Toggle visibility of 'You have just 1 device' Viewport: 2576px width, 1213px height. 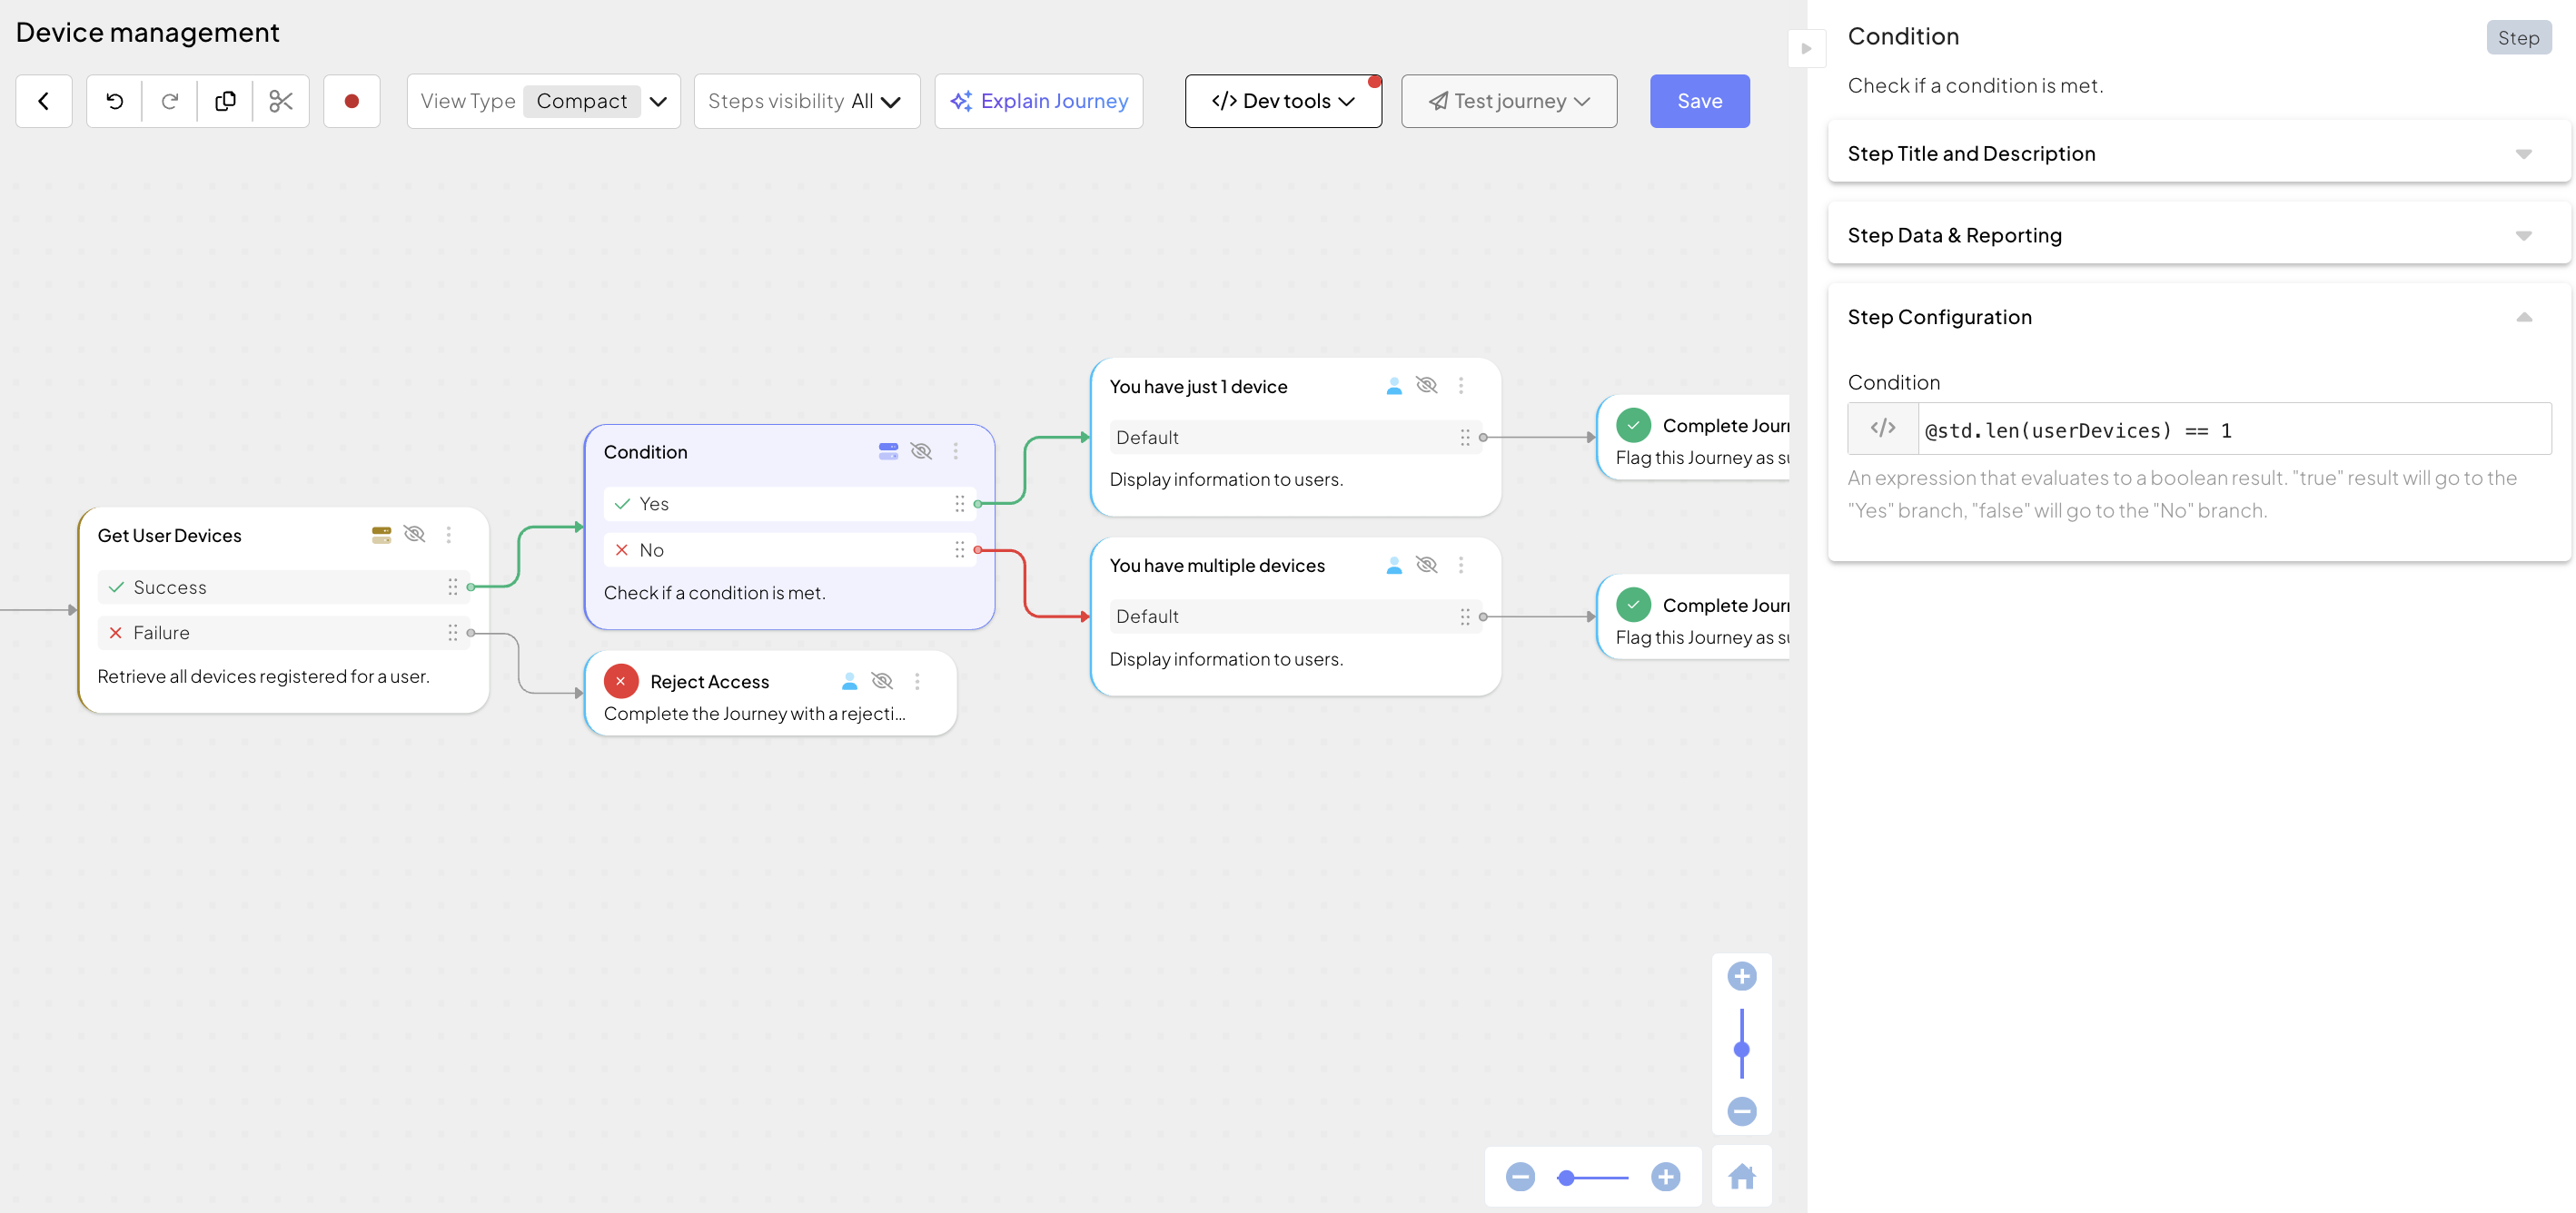[1427, 386]
